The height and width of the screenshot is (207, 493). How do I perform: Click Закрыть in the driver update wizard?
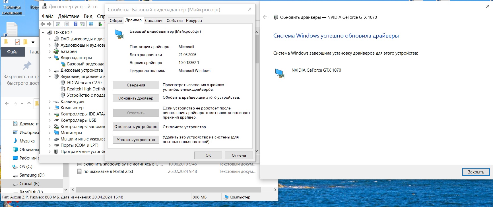click(x=476, y=172)
